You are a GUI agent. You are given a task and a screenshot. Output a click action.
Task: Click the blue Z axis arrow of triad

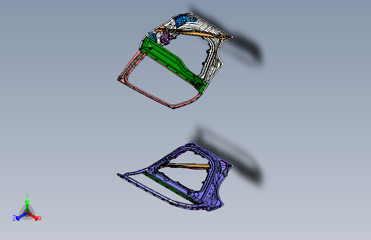[21, 217]
